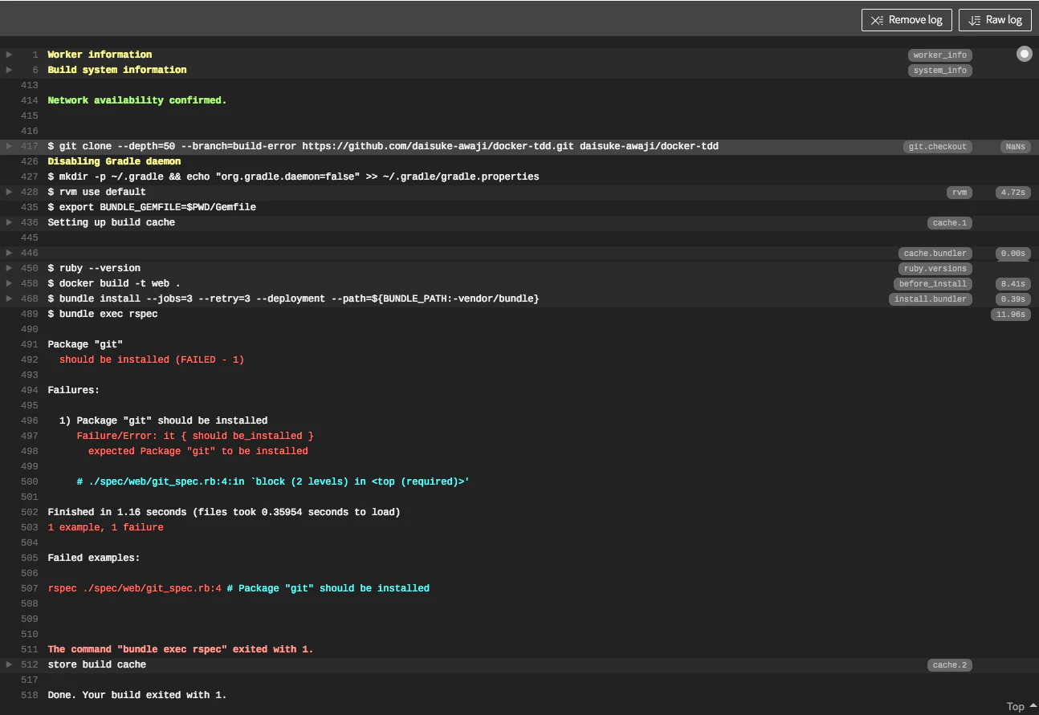This screenshot has width=1039, height=715.
Task: Click "Done. Your build exited with 1."
Action: pyautogui.click(x=137, y=695)
